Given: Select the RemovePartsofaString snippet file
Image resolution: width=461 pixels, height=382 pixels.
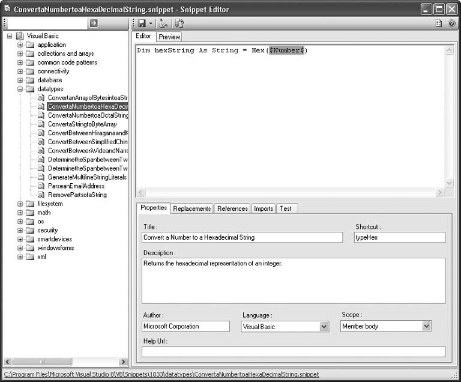Looking at the screenshot, I should [x=77, y=195].
